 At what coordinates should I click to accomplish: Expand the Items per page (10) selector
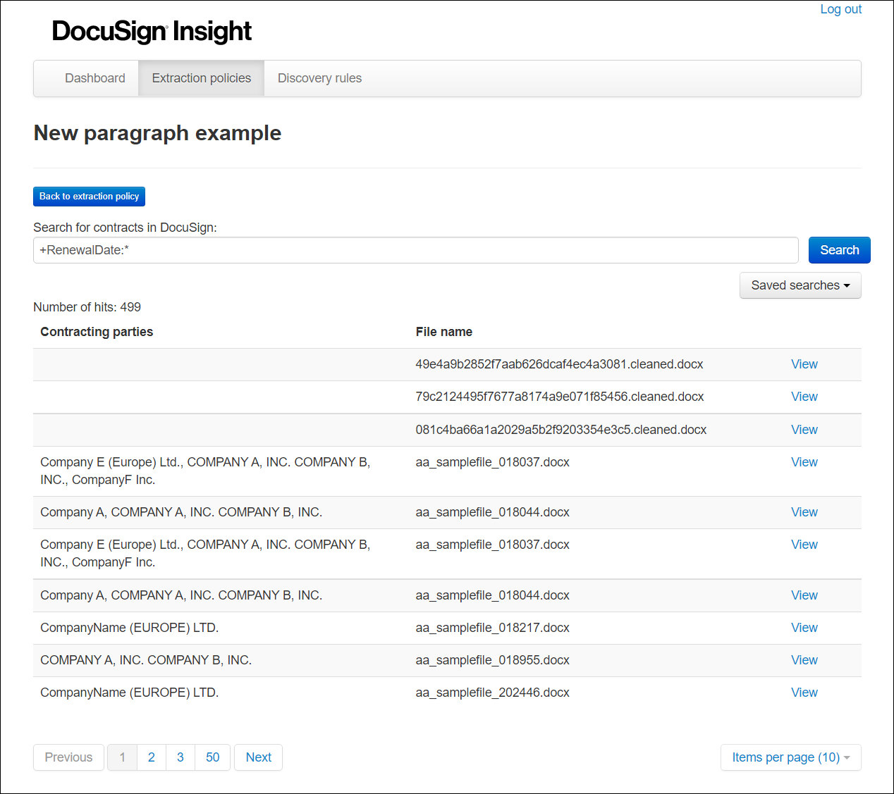point(790,757)
